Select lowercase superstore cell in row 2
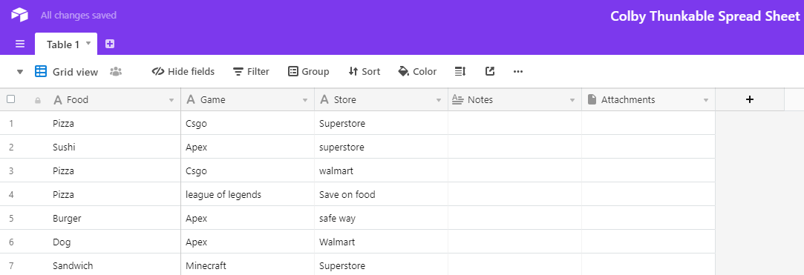 (382, 147)
